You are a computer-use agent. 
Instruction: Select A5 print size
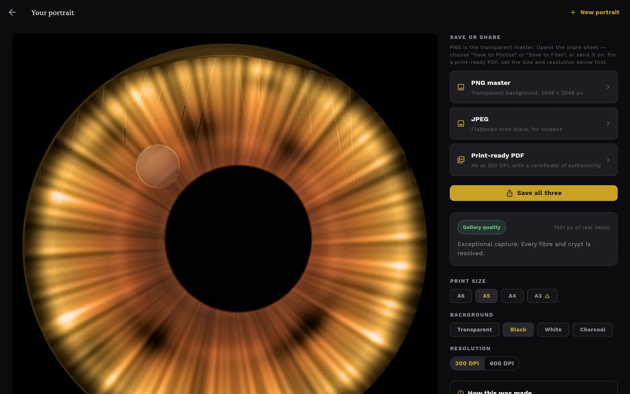point(486,296)
